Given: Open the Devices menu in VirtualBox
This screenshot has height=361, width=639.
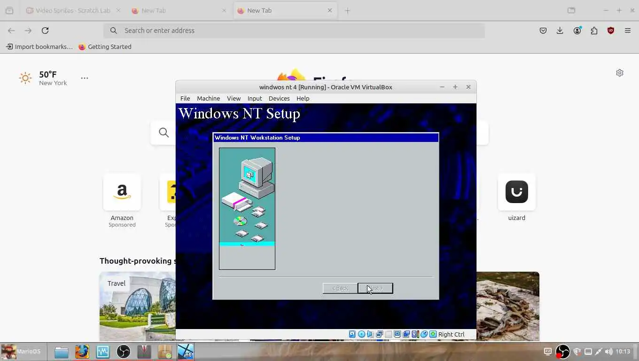Looking at the screenshot, I should (x=279, y=98).
